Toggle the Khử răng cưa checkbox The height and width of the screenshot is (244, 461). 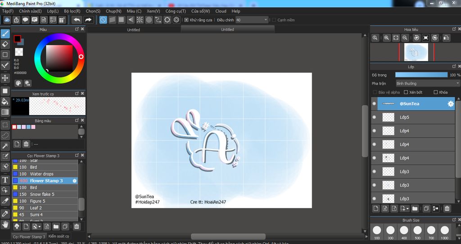pos(186,20)
